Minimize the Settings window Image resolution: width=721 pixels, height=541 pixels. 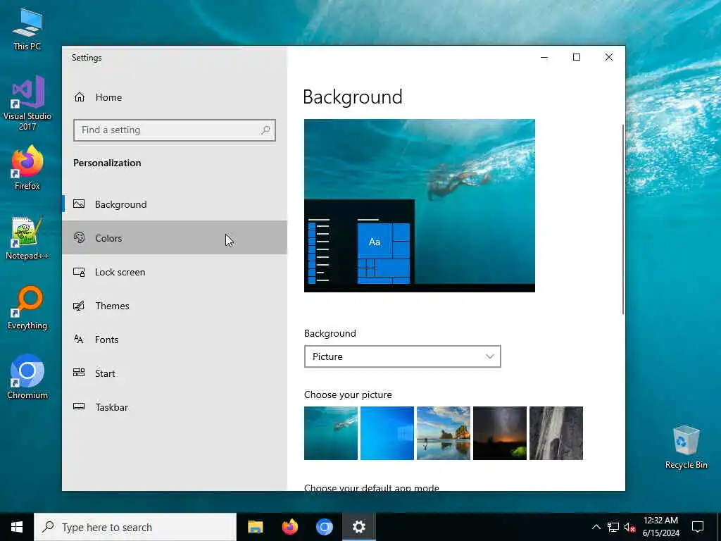544,57
